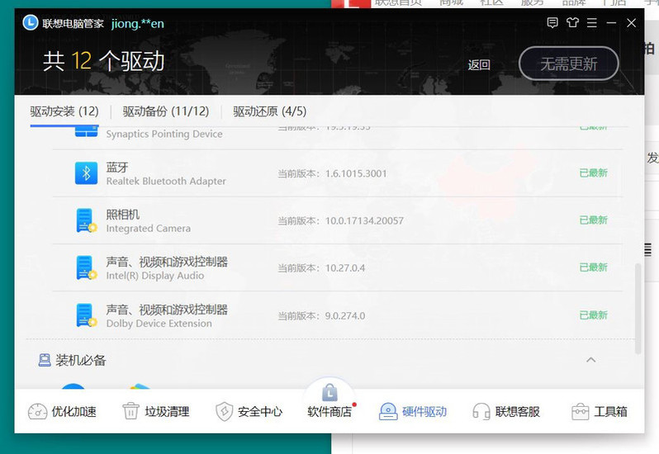This screenshot has height=454, width=659.
Task: Click the Synaptics Pointing Device icon
Action: click(x=86, y=131)
